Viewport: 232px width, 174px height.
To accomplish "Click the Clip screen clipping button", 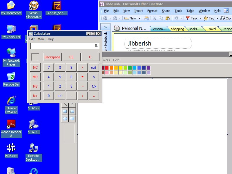I will pos(226,18).
